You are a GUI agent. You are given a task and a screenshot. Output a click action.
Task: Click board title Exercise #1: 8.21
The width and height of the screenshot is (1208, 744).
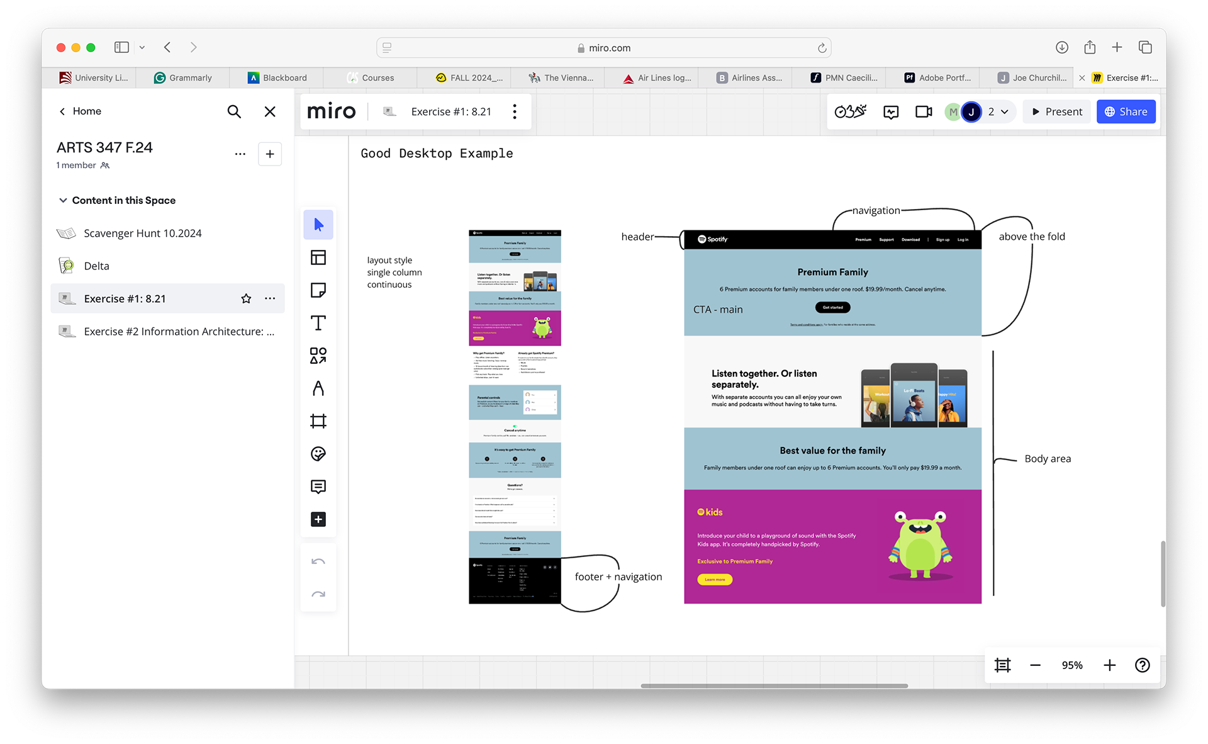pos(451,111)
